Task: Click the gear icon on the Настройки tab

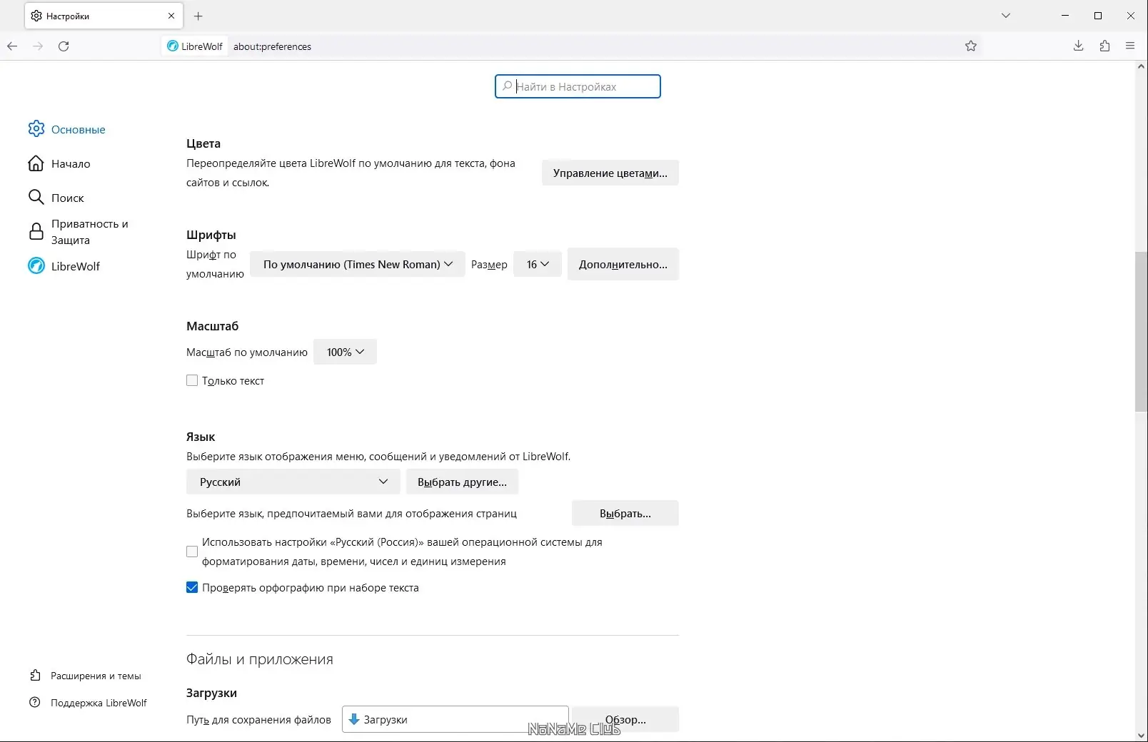Action: (36, 16)
